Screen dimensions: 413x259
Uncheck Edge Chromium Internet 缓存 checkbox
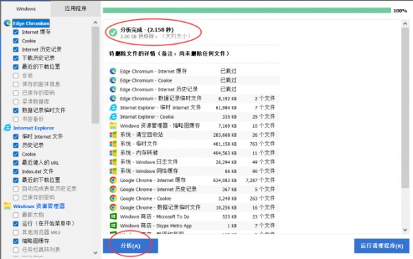pyautogui.click(x=16, y=32)
